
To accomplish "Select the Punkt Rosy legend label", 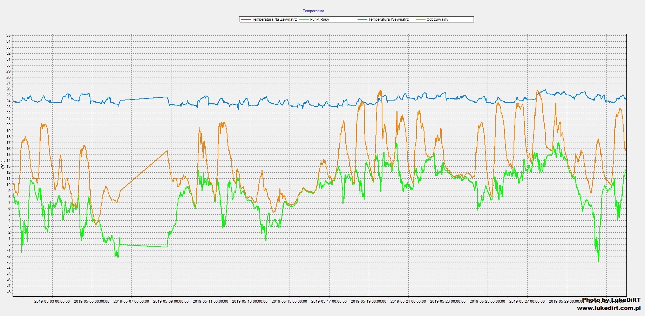I will click(319, 20).
